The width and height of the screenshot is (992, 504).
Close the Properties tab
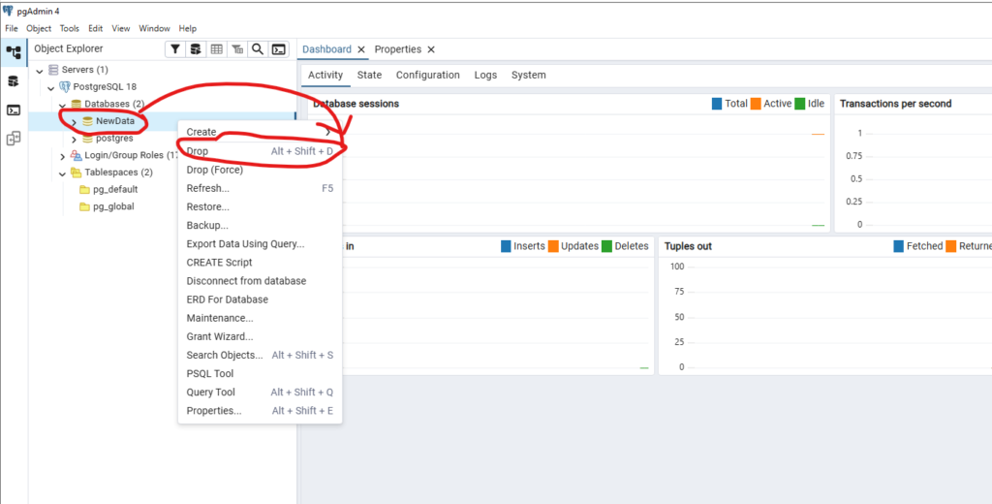pyautogui.click(x=431, y=49)
